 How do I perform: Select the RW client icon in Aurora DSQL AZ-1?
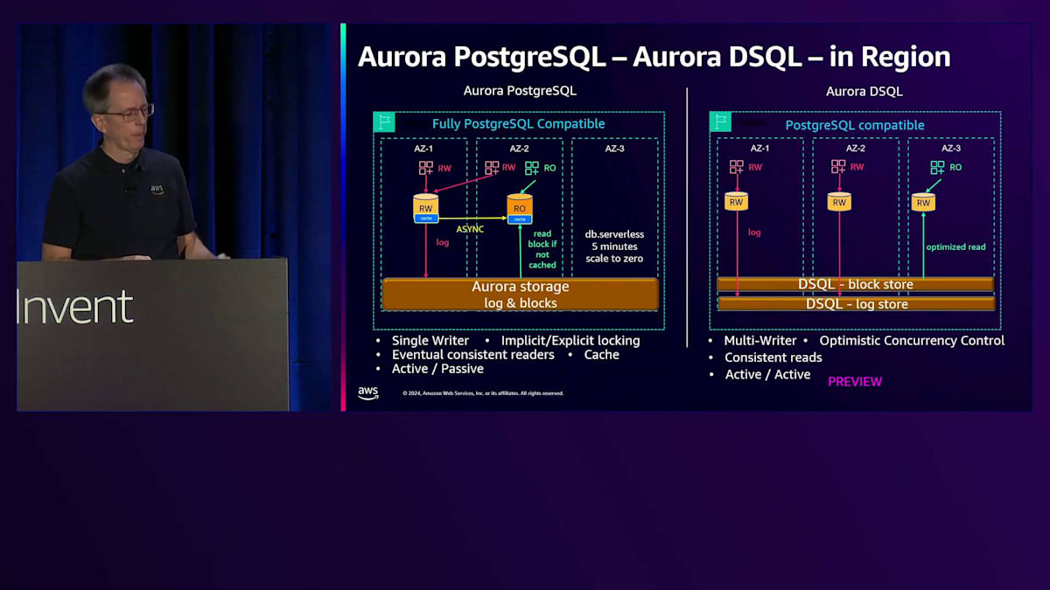coord(737,167)
